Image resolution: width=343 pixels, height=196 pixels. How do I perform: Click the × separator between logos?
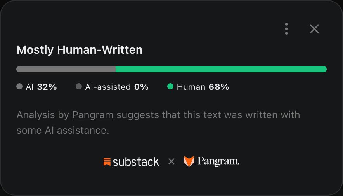(x=171, y=161)
